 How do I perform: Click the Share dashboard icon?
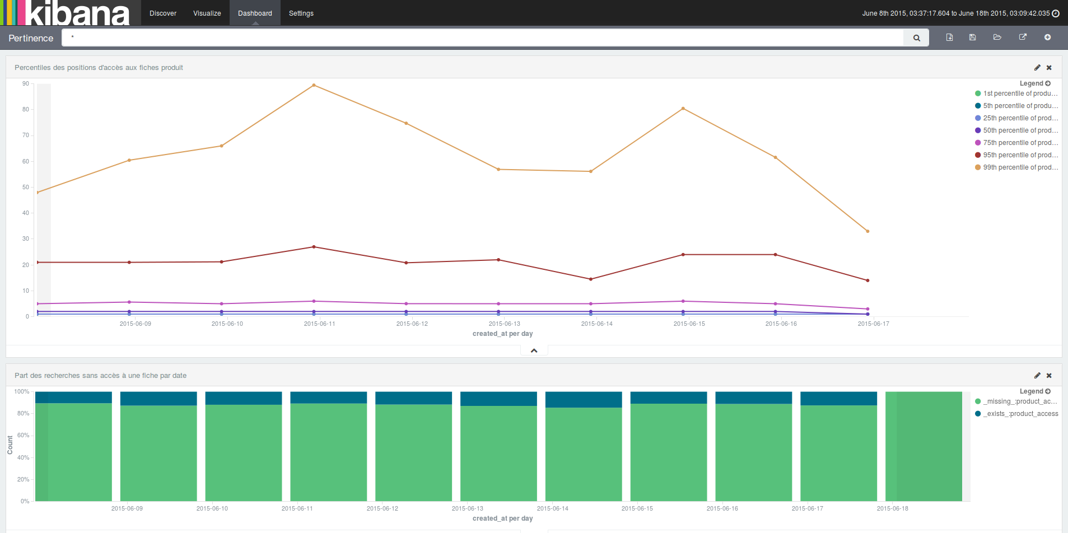click(x=1023, y=38)
